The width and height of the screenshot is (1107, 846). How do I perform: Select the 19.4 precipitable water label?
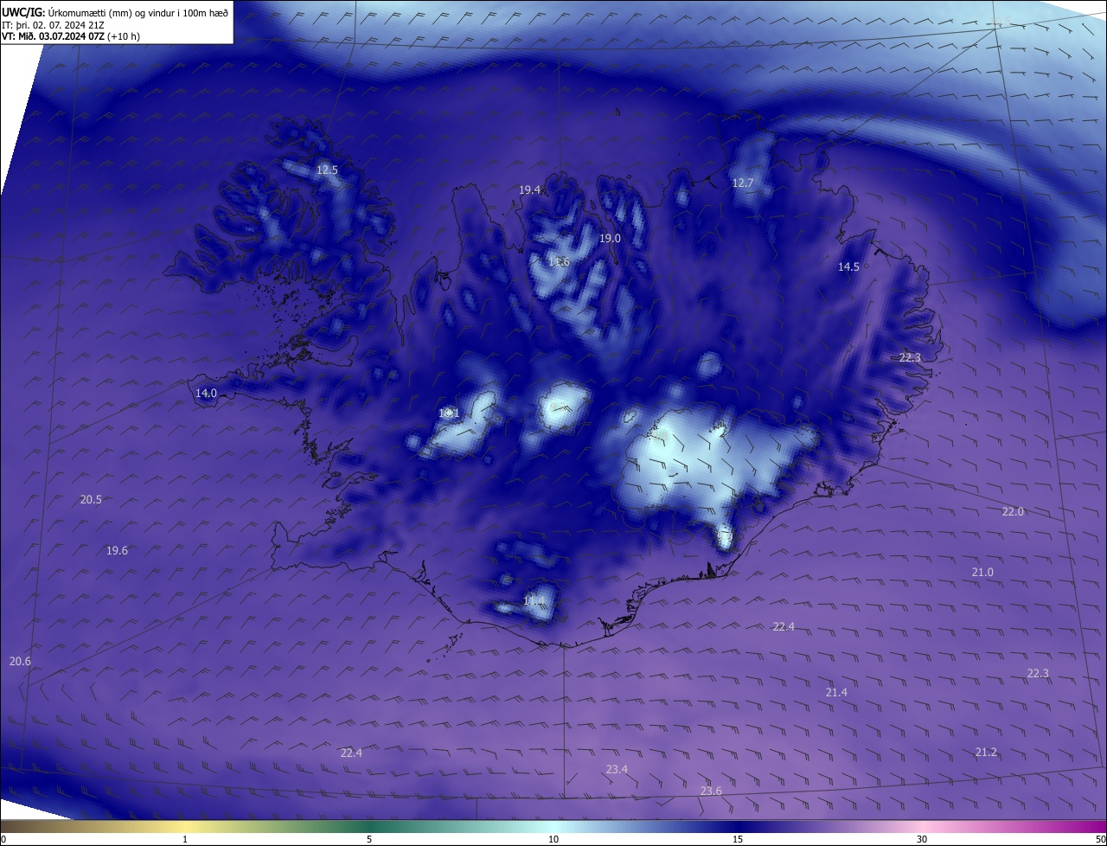pyautogui.click(x=529, y=189)
